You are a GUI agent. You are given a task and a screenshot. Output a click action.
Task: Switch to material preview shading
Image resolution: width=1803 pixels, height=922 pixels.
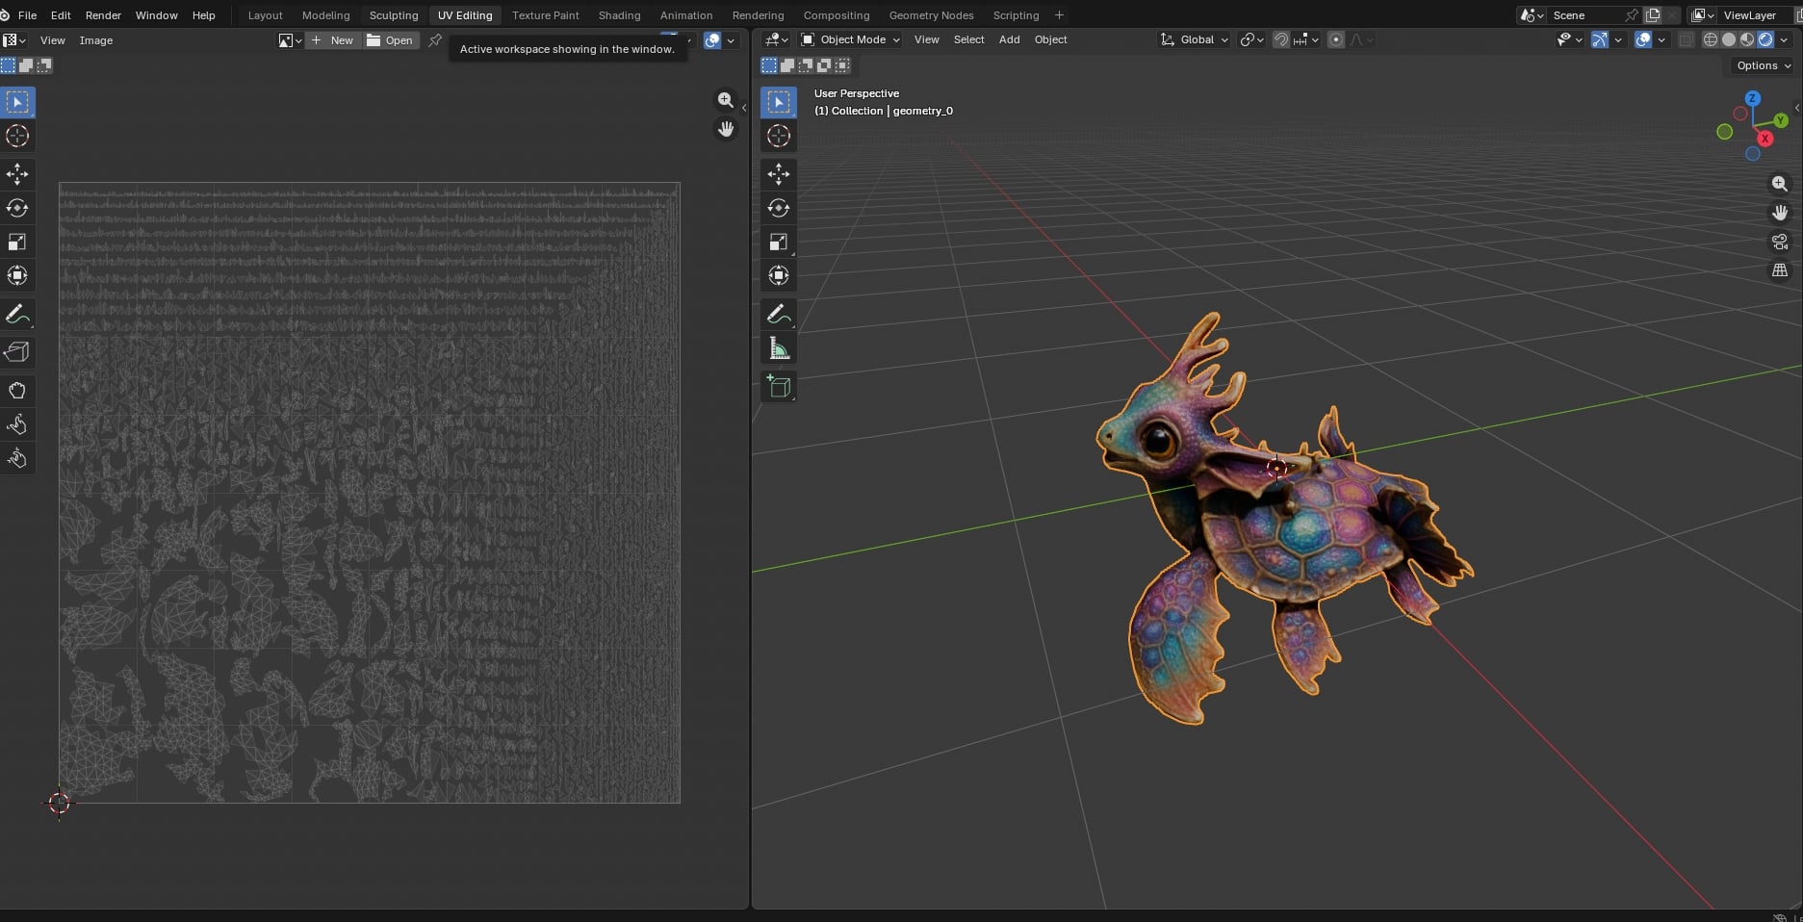coord(1747,39)
